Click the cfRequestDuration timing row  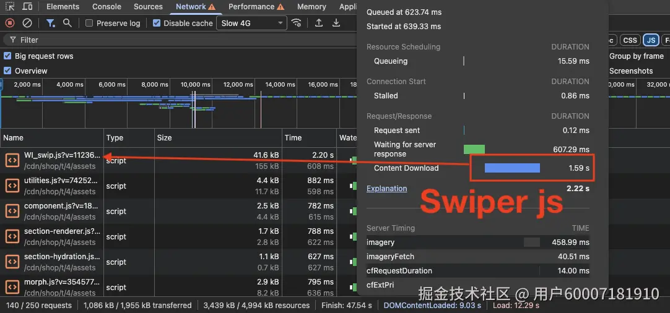[477, 271]
